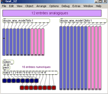Screen dimensions: 108x94
Task: Open the Object menu
Action: (29, 6)
